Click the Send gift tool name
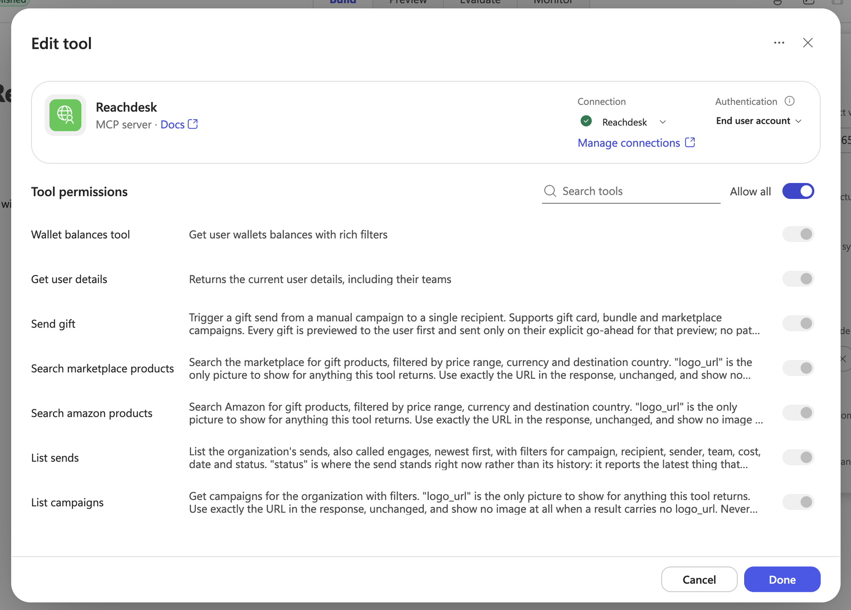Image resolution: width=851 pixels, height=610 pixels. point(53,324)
